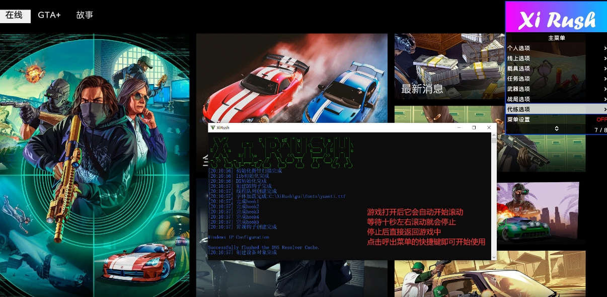Viewport: 607px width, 297px height.
Task: Open the shotgun character card beside menu
Action: coord(541,154)
